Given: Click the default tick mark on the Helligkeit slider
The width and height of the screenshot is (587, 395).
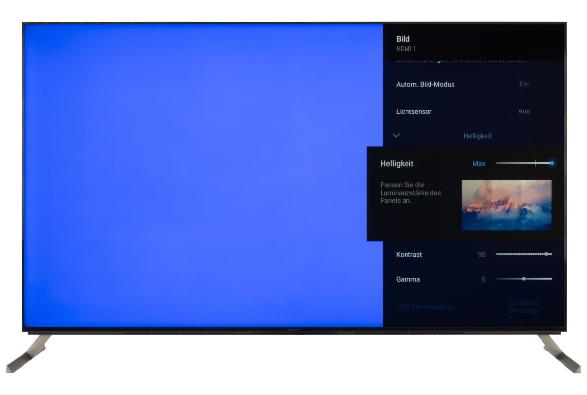Looking at the screenshot, I should point(535,163).
